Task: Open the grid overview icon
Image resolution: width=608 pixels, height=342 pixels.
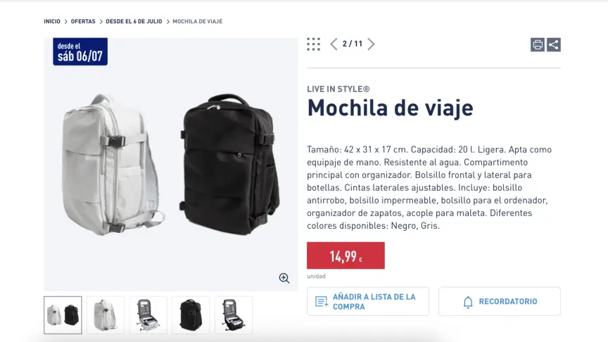Action: (313, 44)
